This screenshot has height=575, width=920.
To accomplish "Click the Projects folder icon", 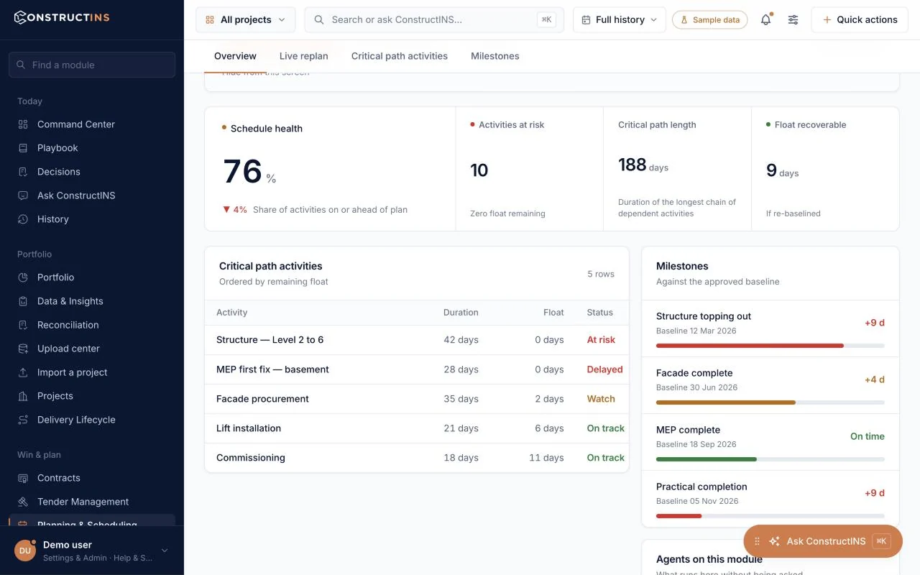I will [x=23, y=396].
